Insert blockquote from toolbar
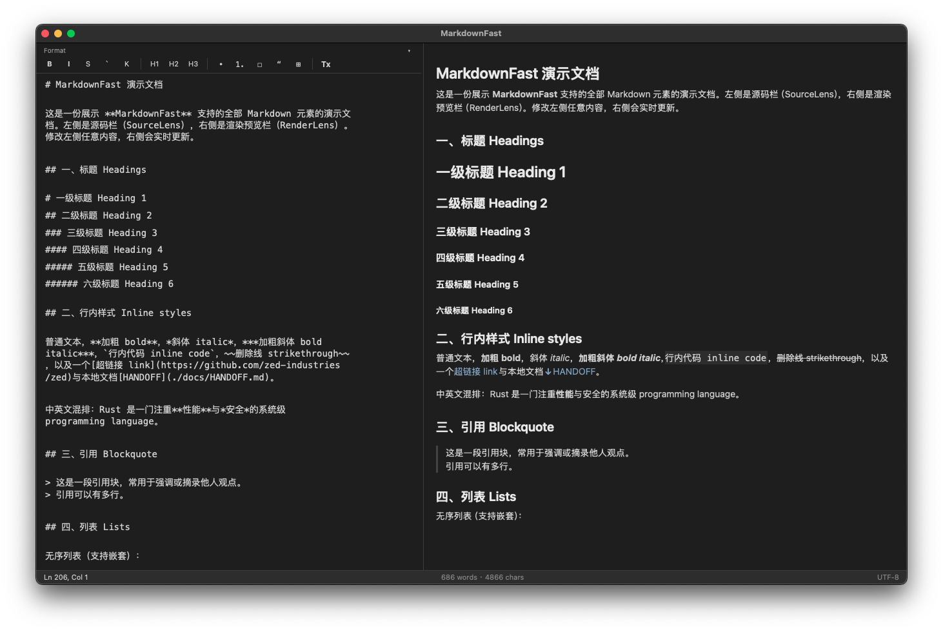This screenshot has width=943, height=632. (279, 64)
